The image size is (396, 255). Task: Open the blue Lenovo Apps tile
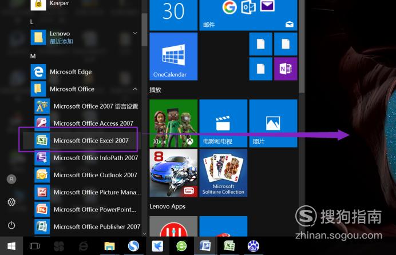pos(223,226)
